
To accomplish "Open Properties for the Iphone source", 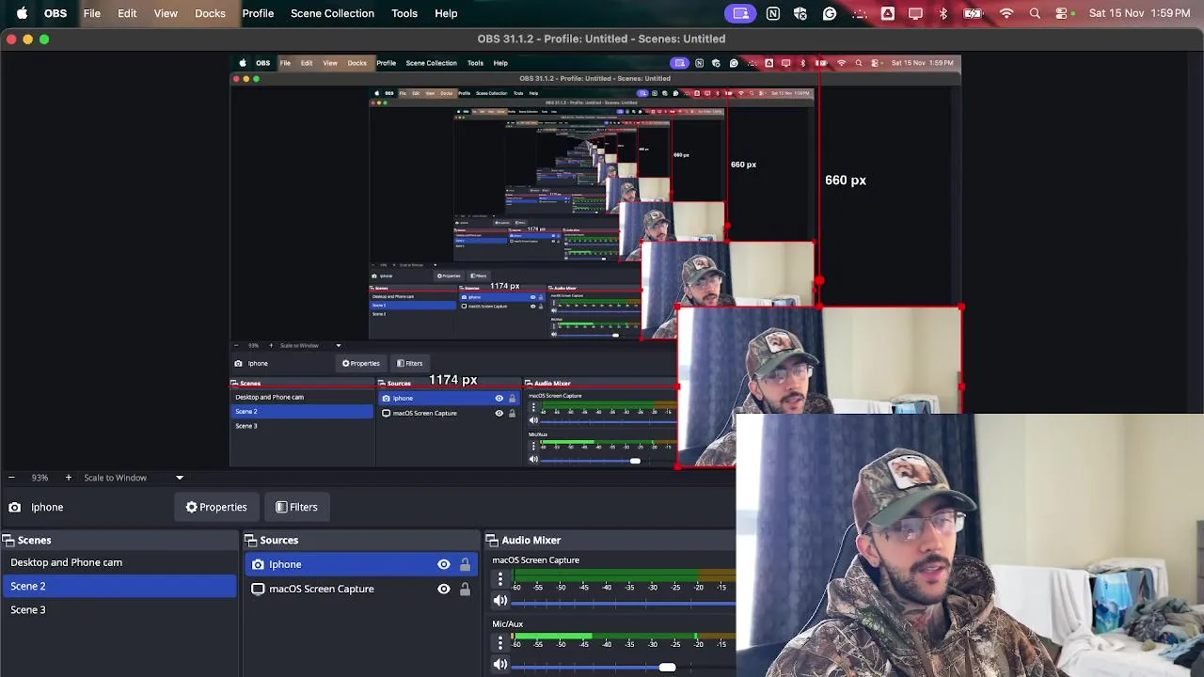I will pos(216,507).
